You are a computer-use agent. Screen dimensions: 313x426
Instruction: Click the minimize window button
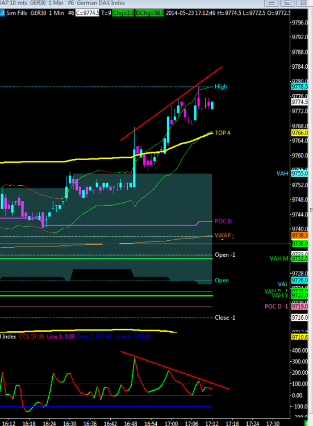click(x=272, y=3)
